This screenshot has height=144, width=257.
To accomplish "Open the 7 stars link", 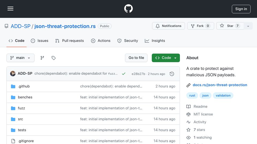I will [x=199, y=130].
